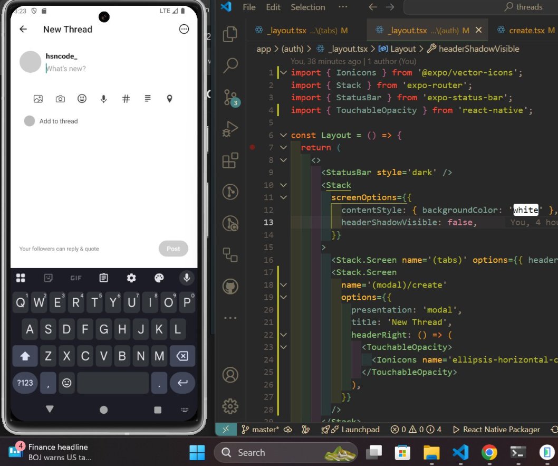Launch Google Chrome from the taskbar
Viewport: 558px width, 466px height.
(x=489, y=452)
